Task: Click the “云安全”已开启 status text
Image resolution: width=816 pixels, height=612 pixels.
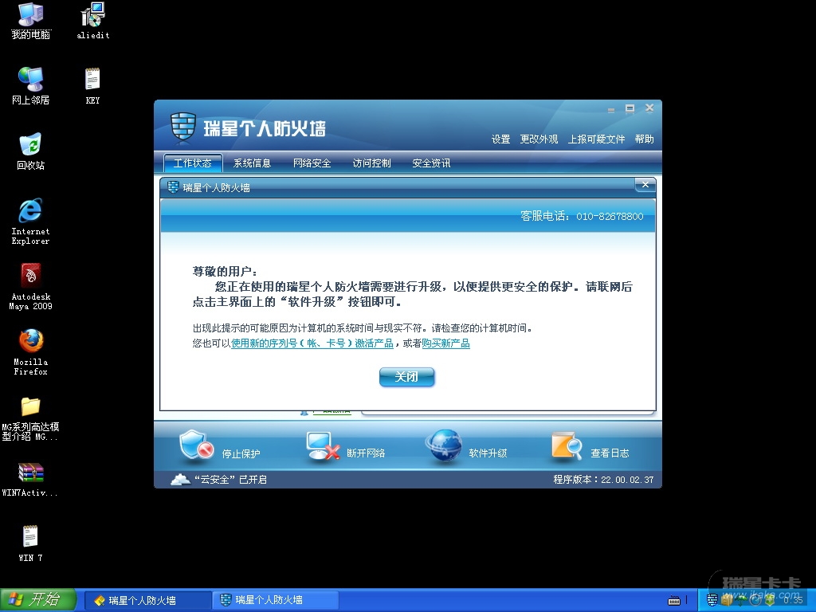Action: (230, 479)
